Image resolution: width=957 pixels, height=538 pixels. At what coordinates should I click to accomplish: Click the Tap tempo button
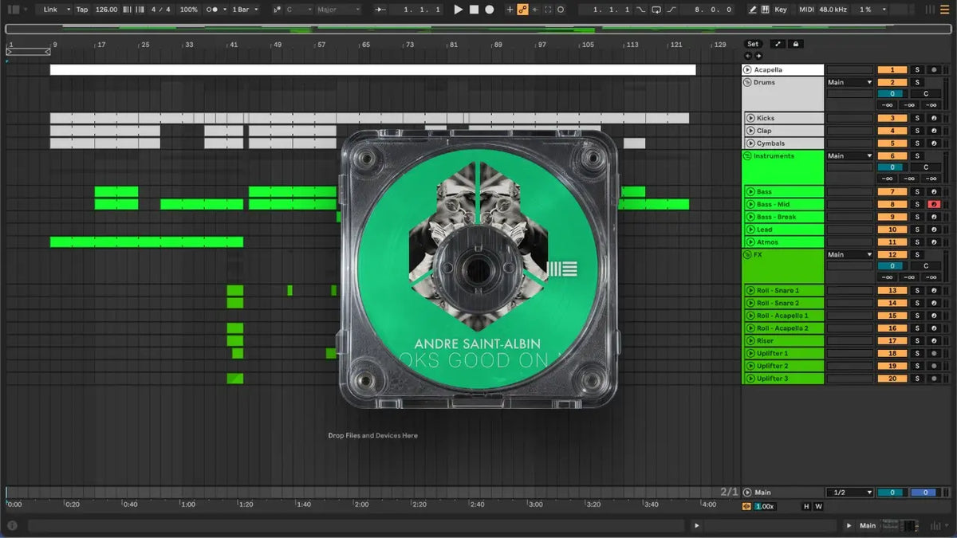coord(82,10)
